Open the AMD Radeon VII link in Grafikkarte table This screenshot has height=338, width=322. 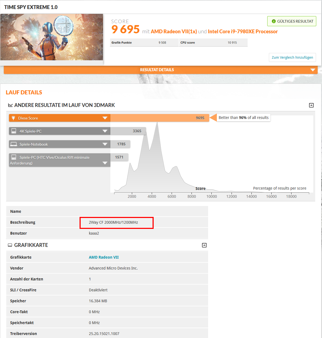104,257
